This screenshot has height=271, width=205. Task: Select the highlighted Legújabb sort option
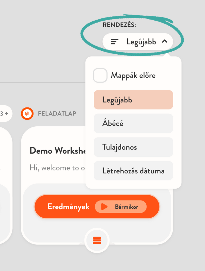coord(133,100)
